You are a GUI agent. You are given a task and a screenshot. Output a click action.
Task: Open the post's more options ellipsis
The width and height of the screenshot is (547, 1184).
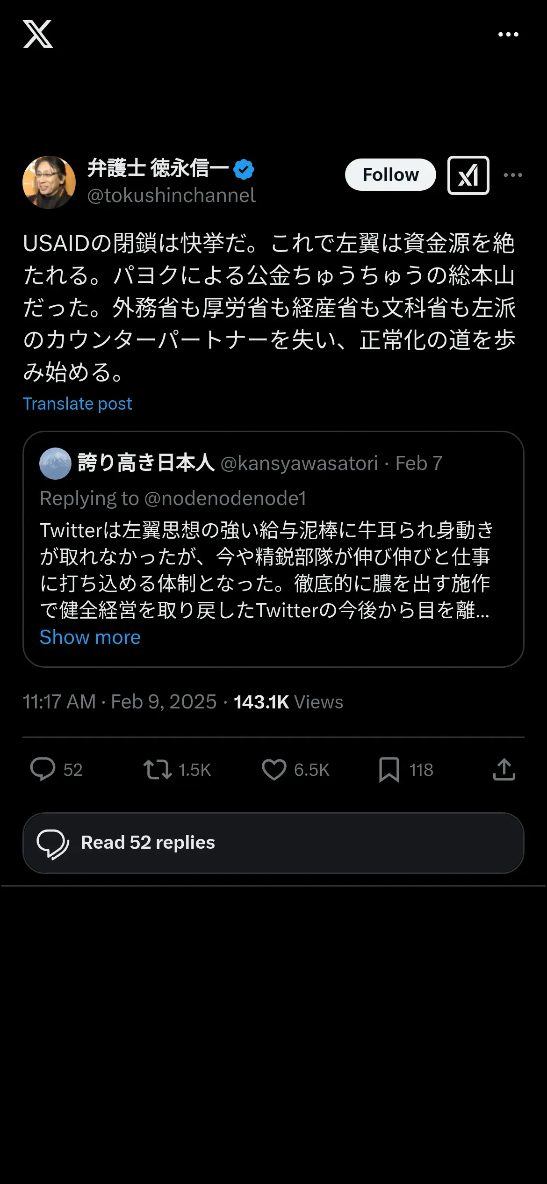coord(513,175)
